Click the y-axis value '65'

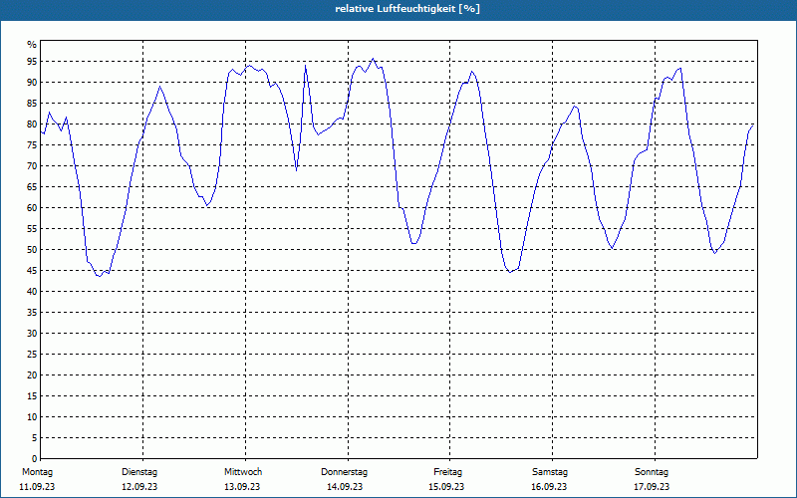click(x=32, y=187)
